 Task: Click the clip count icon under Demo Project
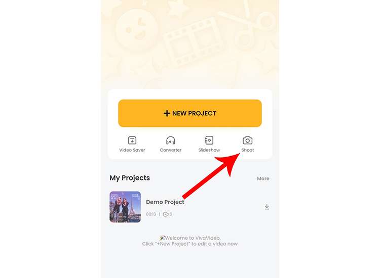click(x=166, y=214)
